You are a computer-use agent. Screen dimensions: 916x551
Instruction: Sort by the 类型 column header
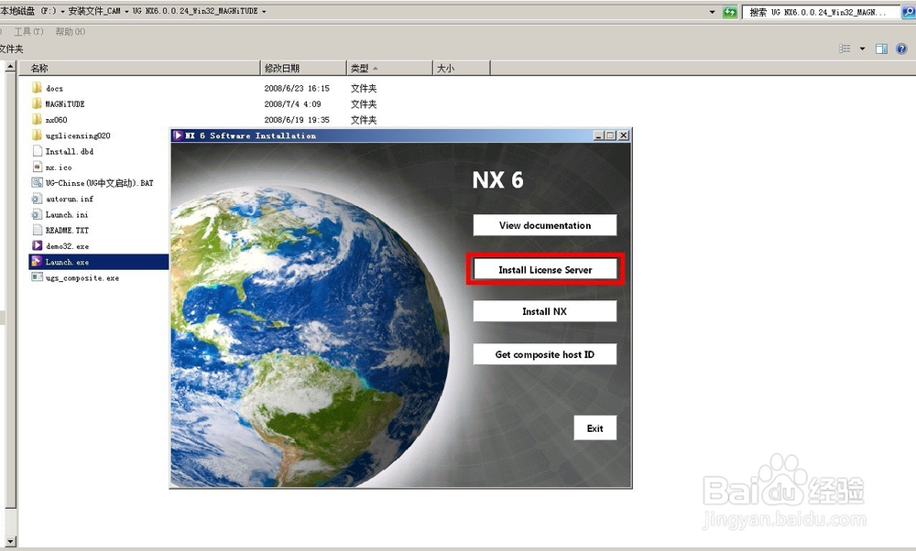tap(389, 69)
